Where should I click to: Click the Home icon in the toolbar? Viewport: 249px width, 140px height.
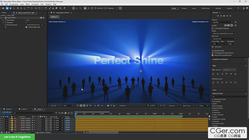(x=3, y=8)
